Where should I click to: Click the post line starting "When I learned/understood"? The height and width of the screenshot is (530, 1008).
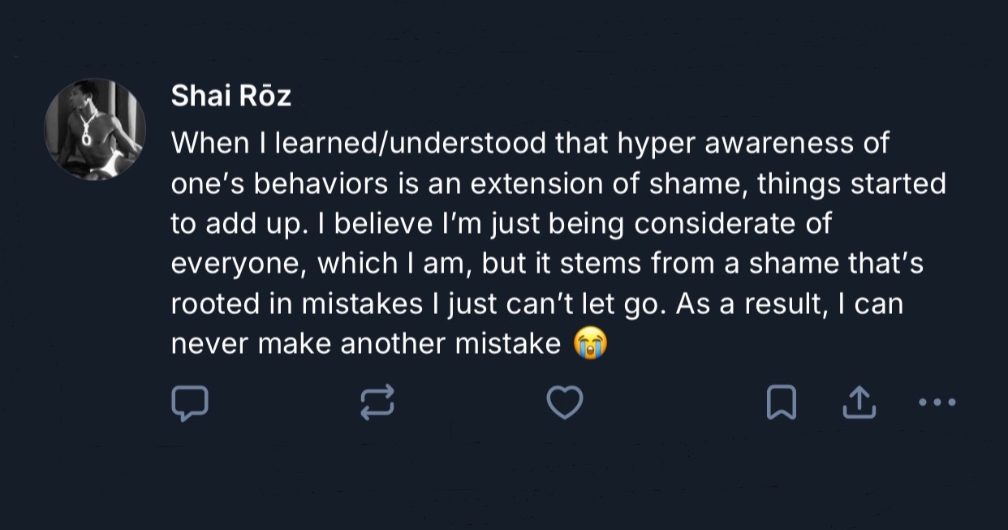[529, 144]
